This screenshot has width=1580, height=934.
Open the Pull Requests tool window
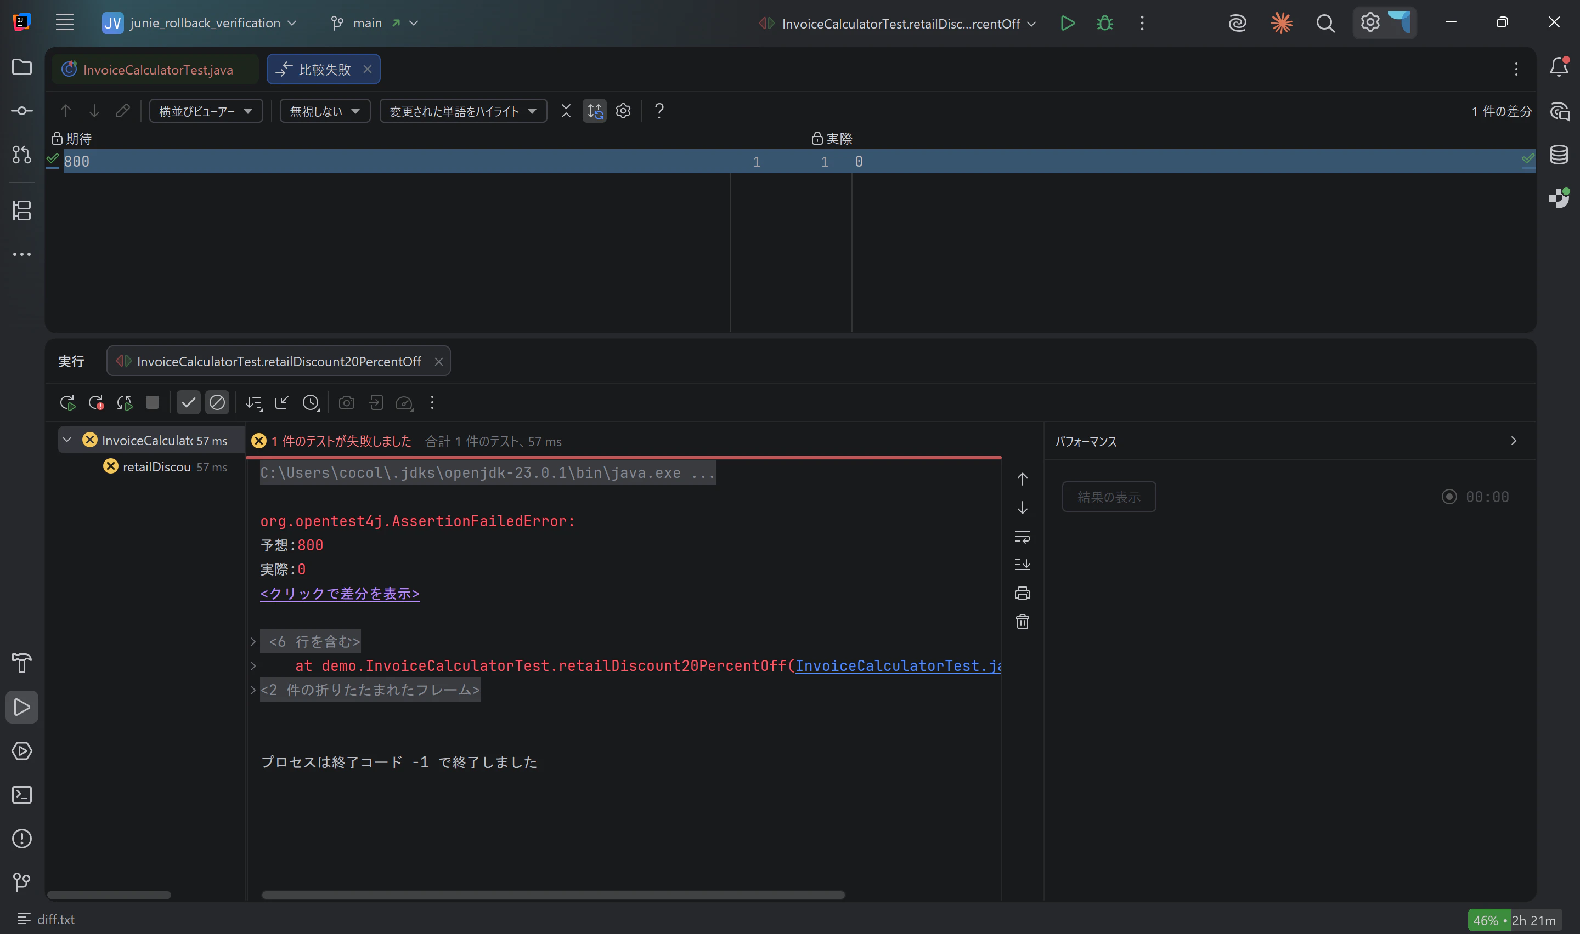[x=22, y=154]
